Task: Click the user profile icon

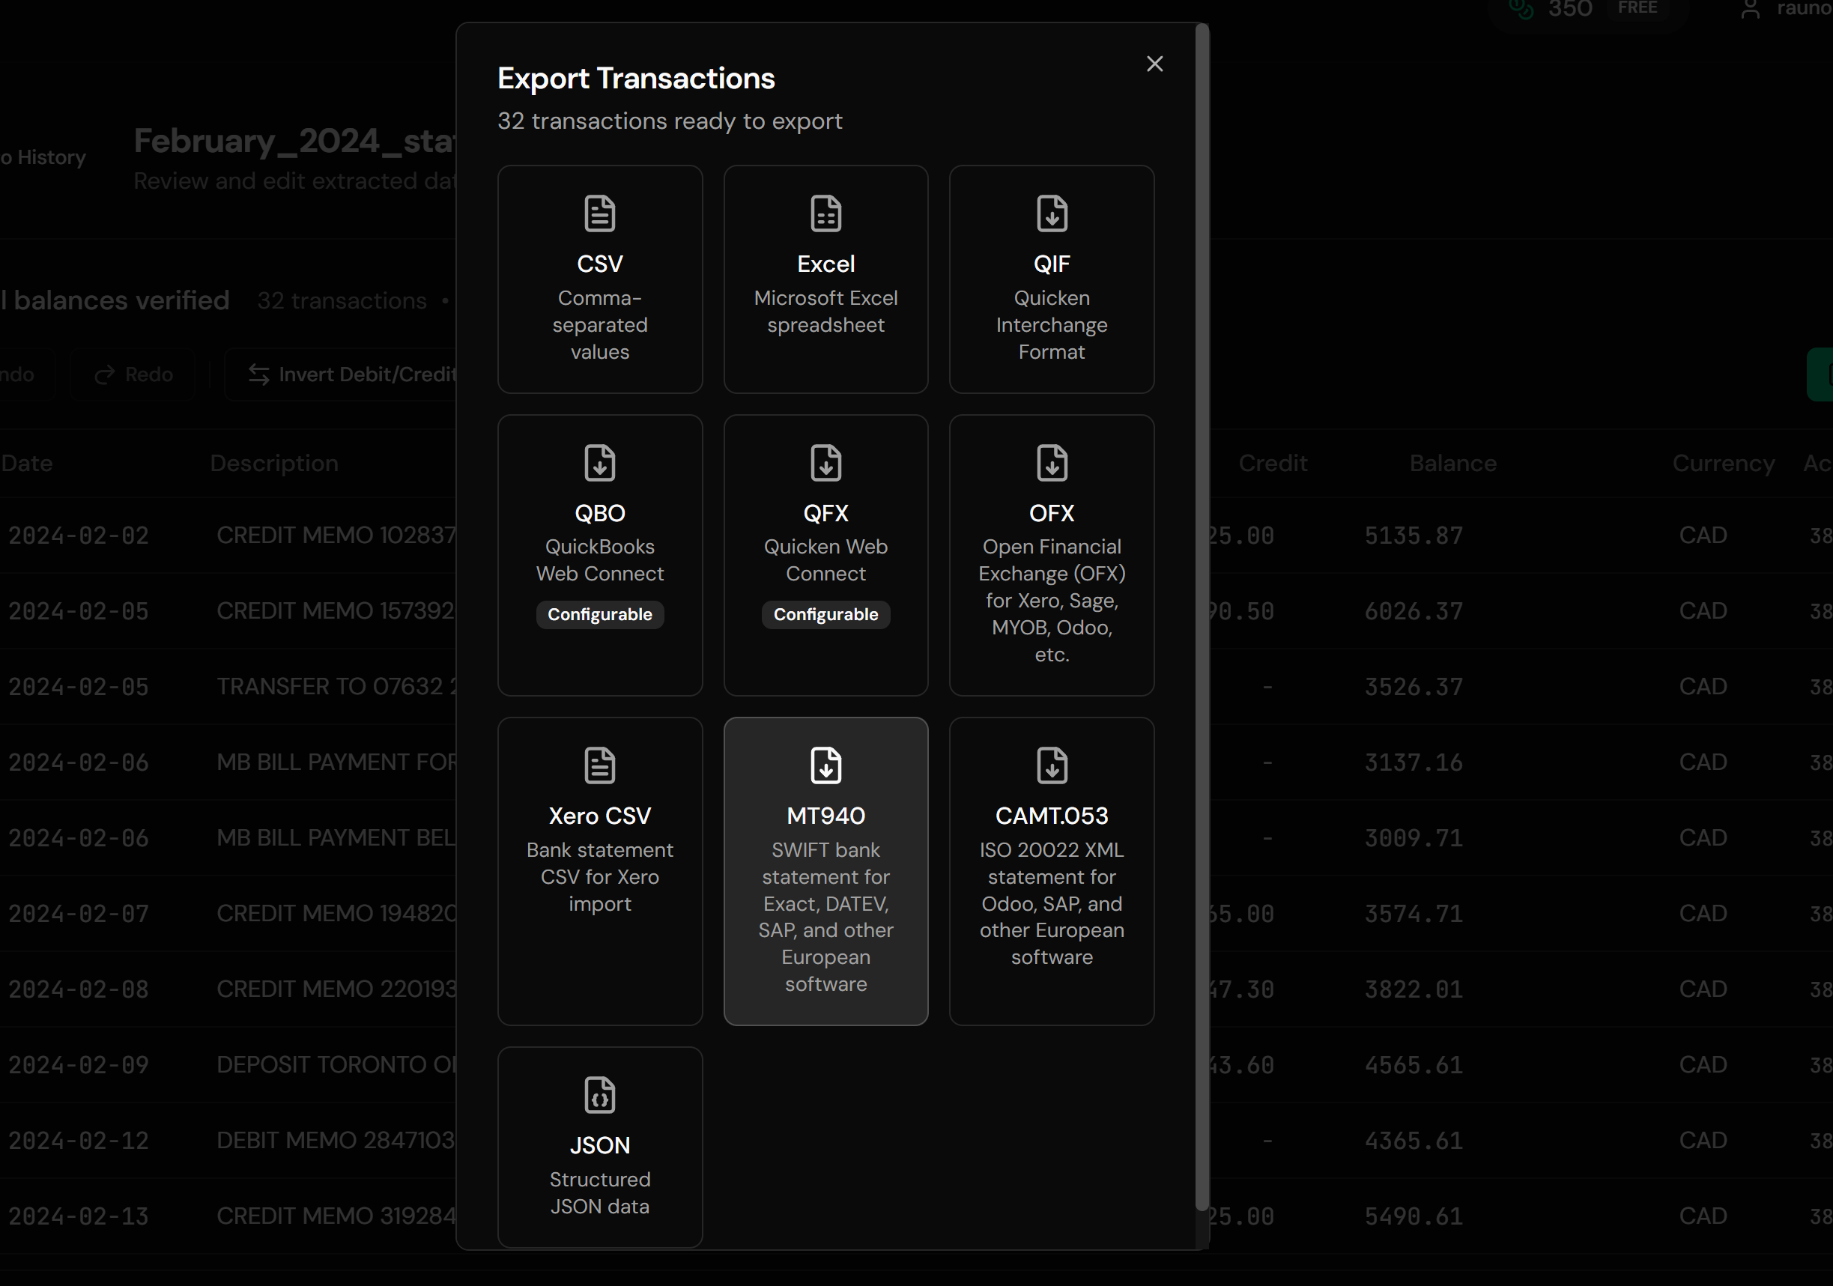Action: [x=1750, y=10]
